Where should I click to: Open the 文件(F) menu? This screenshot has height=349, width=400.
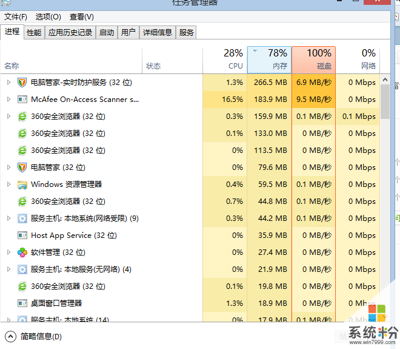[16, 17]
